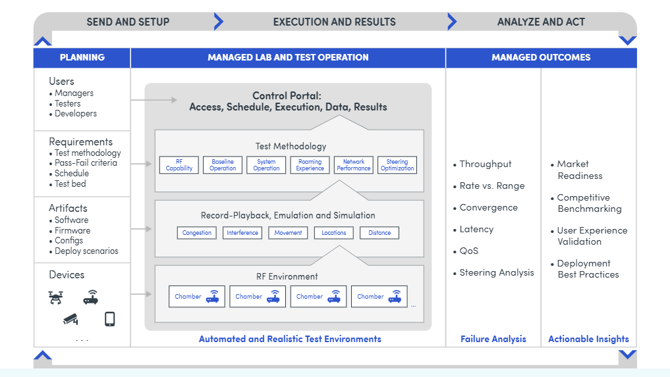
Task: Select the Steering Optimization box
Action: click(397, 165)
